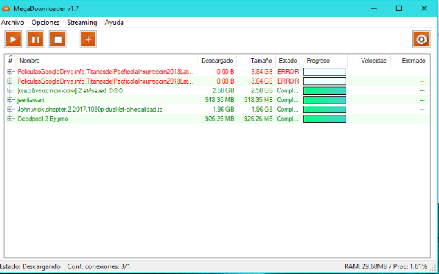Sort by the Velocidad column header
This screenshot has width=439, height=274.
coord(369,61)
